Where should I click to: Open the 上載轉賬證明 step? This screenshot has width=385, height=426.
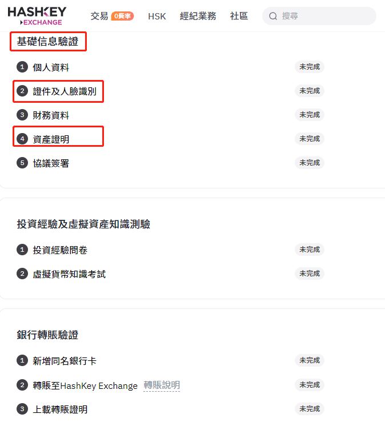tap(60, 409)
